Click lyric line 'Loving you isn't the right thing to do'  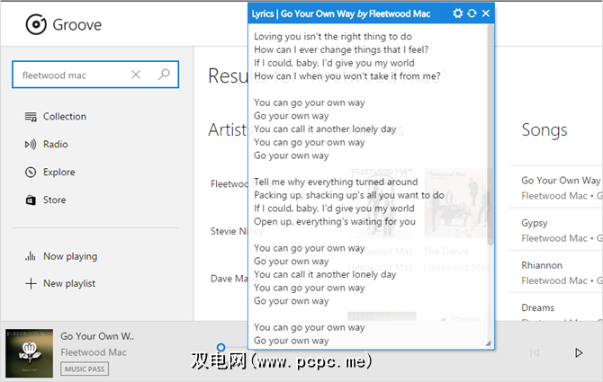pyautogui.click(x=333, y=37)
